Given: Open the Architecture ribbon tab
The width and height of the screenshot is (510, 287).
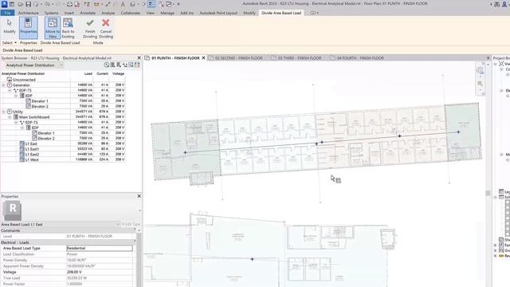Looking at the screenshot, I should [29, 13].
